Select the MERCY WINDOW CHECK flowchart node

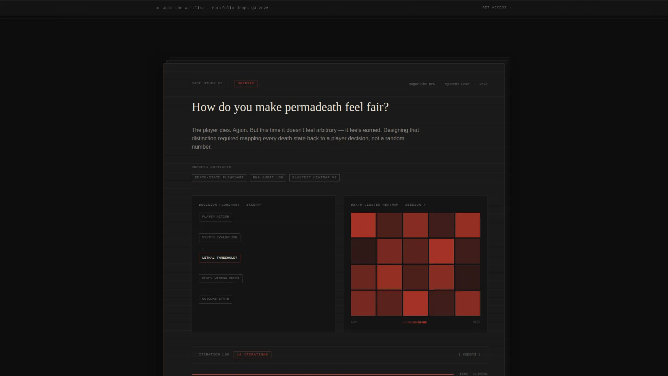pos(221,279)
